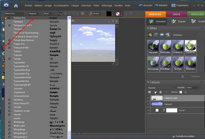Select the Découpage effect thumbnail
Viewport: 205px width, 139px height.
click(x=153, y=64)
